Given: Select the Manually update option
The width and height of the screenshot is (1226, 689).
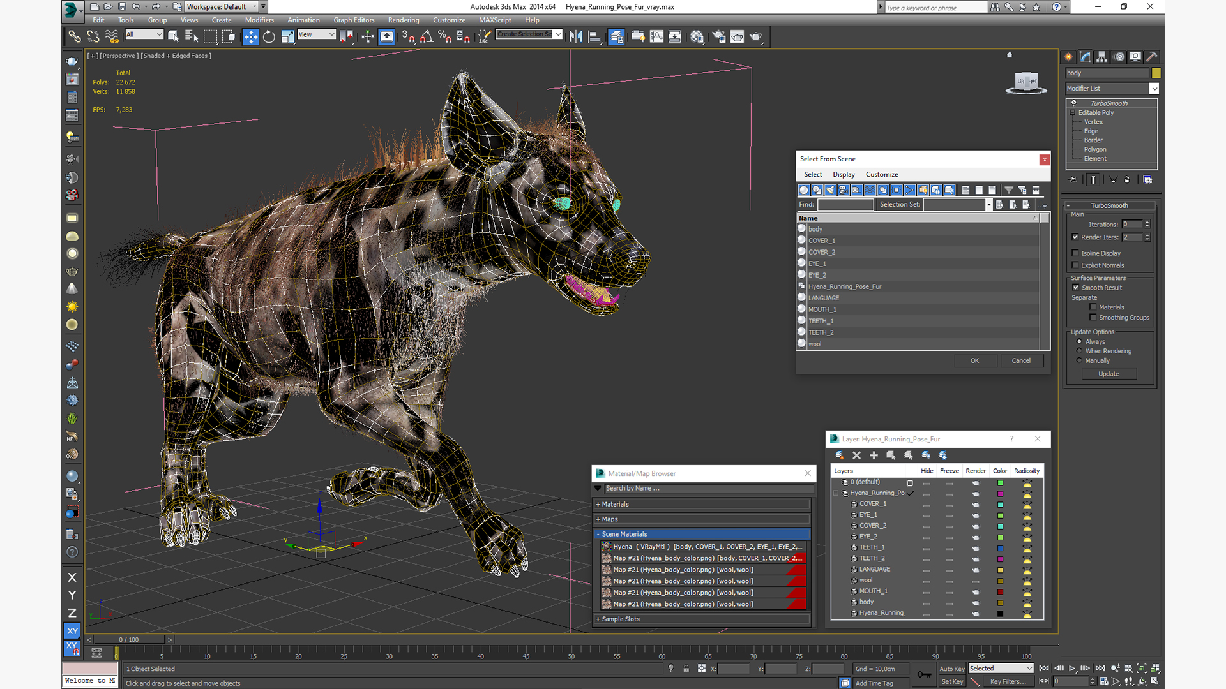Looking at the screenshot, I should (x=1079, y=360).
